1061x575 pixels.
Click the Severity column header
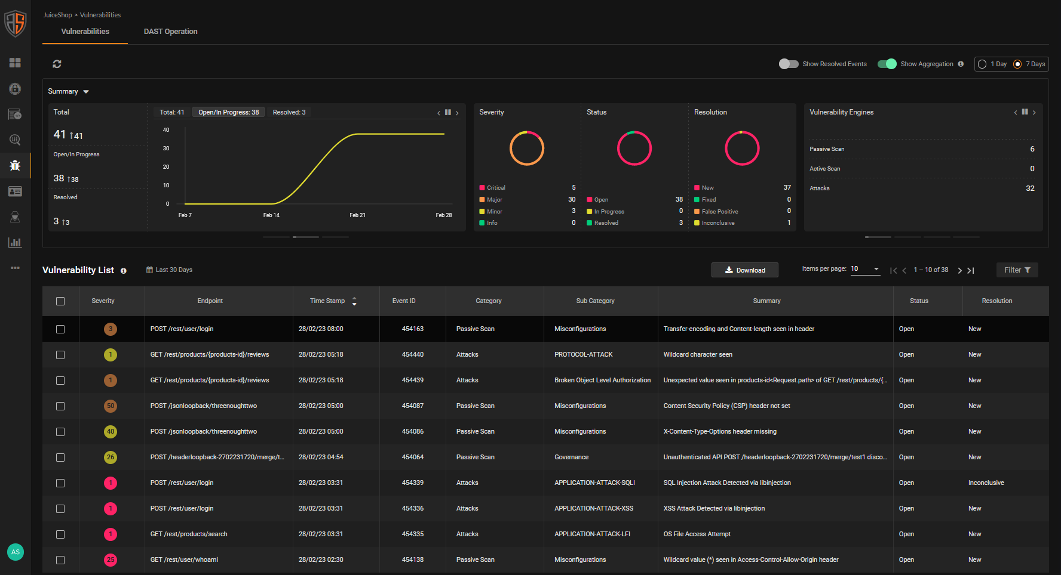point(103,301)
